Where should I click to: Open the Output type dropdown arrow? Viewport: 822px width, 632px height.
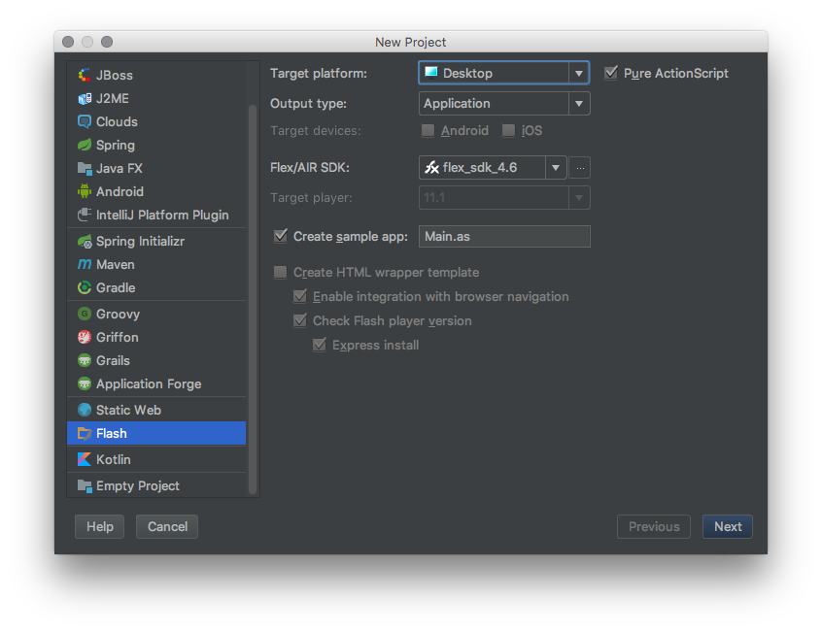[x=579, y=104]
